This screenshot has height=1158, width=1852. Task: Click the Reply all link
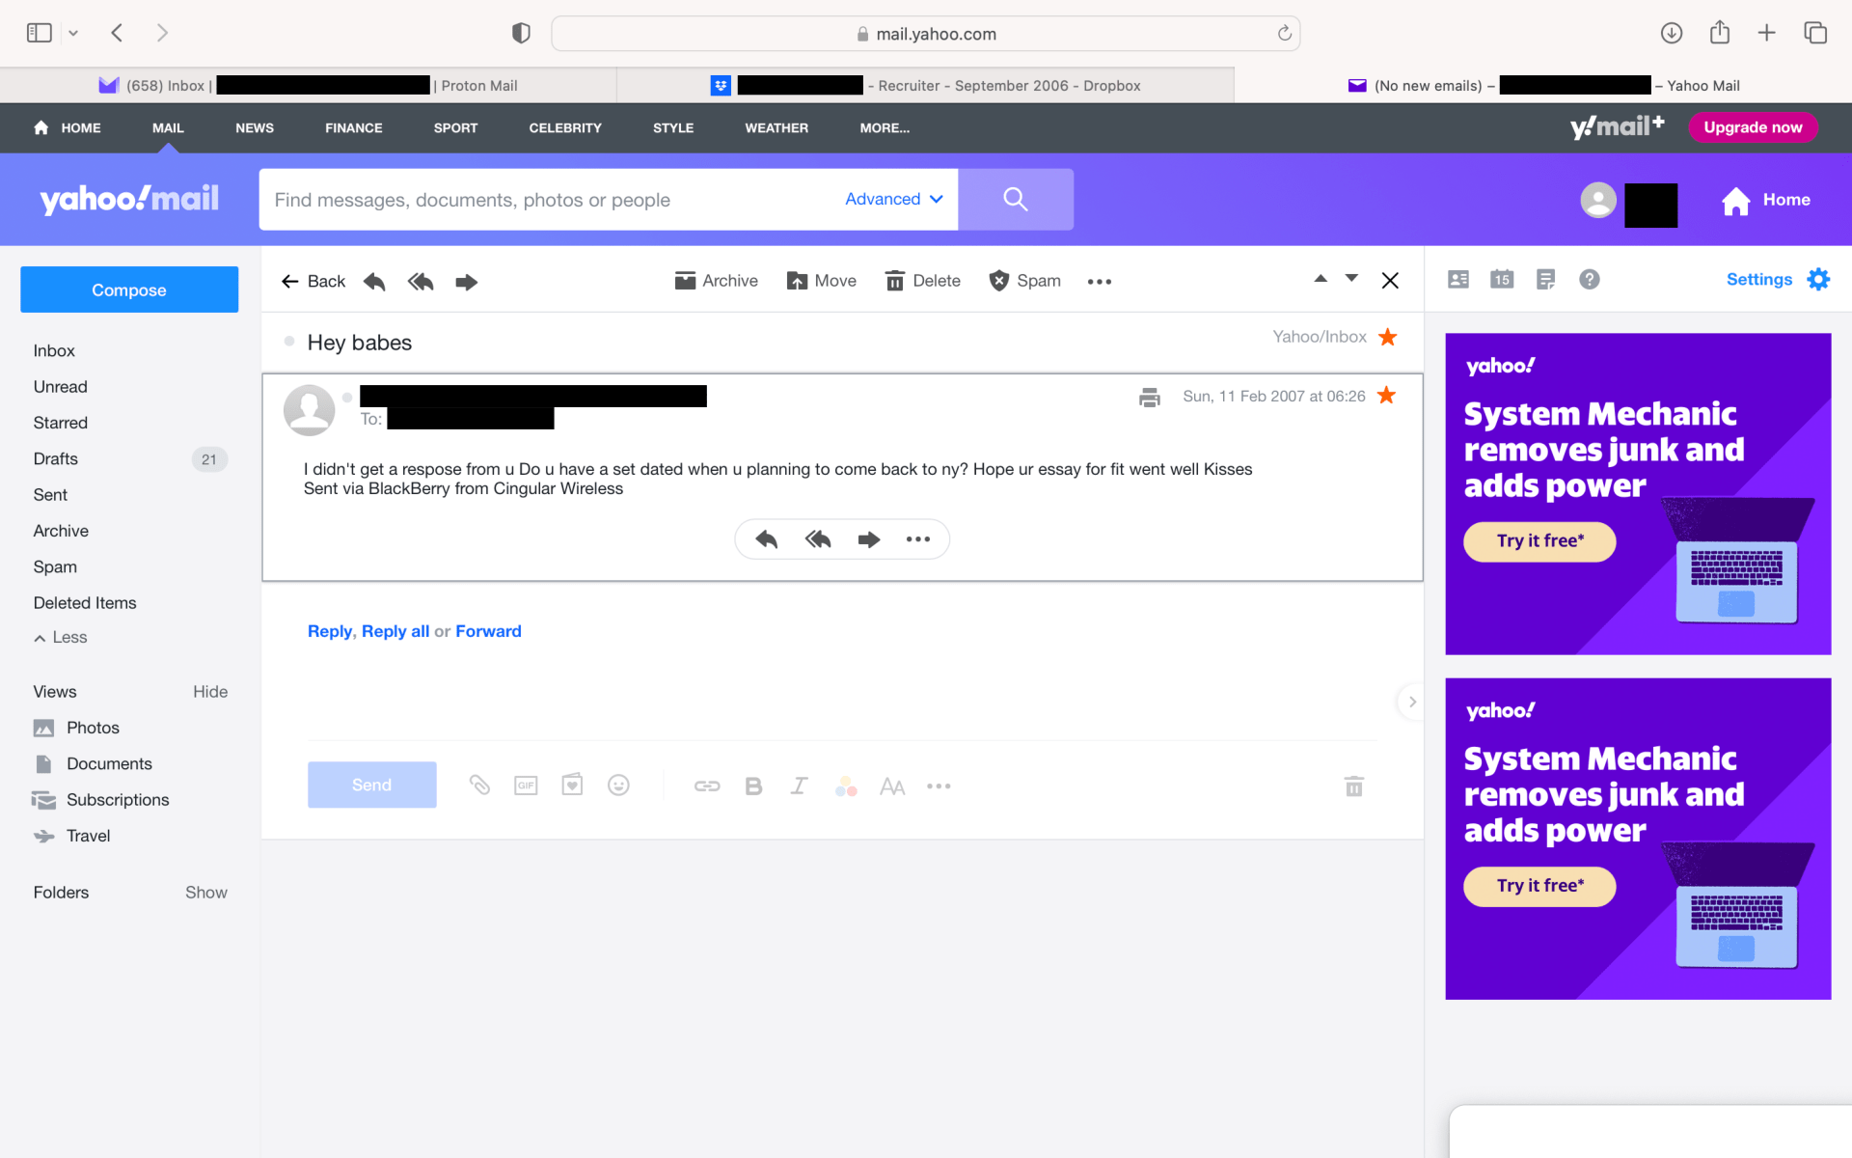(395, 631)
